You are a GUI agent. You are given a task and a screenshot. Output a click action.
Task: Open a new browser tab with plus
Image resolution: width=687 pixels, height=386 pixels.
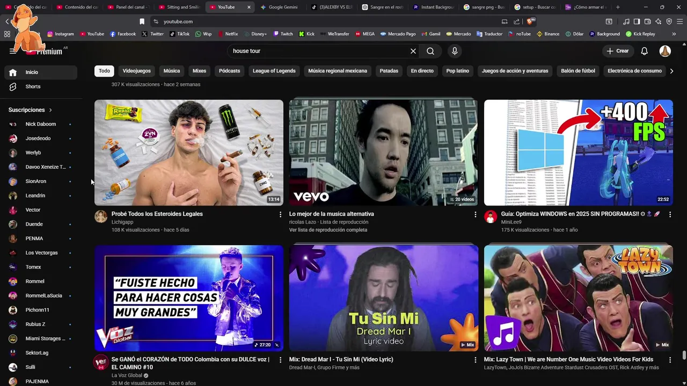pyautogui.click(x=618, y=7)
